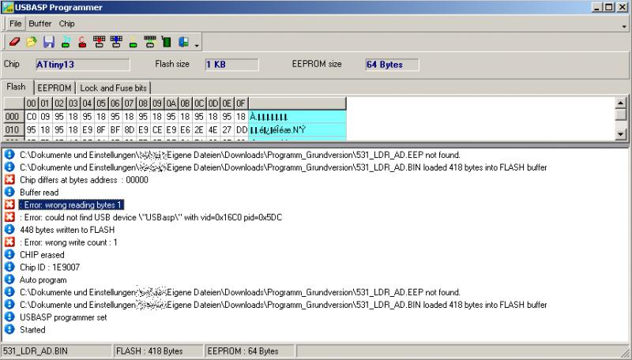Click the info icon next to 'Buffer read'
Image resolution: width=632 pixels, height=360 pixels.
click(9, 192)
